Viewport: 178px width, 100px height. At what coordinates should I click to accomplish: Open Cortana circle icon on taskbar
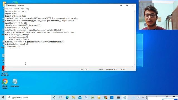coord(54,97)
